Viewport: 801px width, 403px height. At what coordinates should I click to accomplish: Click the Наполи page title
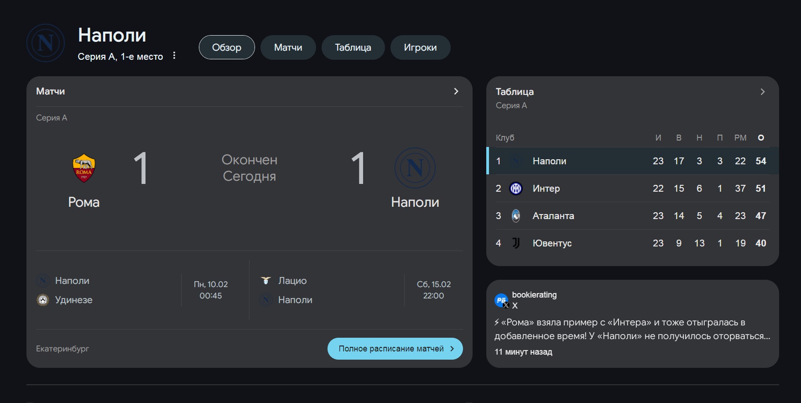tap(112, 35)
